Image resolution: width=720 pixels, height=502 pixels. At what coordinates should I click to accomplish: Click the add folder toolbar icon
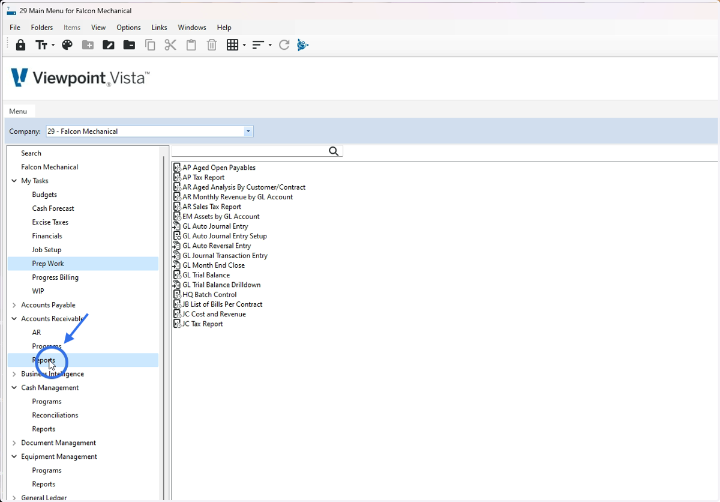[x=88, y=45]
